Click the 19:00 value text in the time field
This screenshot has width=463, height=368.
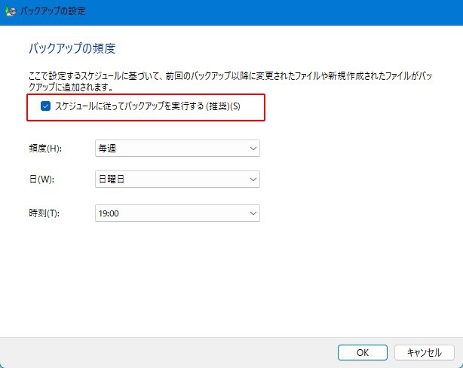(109, 213)
